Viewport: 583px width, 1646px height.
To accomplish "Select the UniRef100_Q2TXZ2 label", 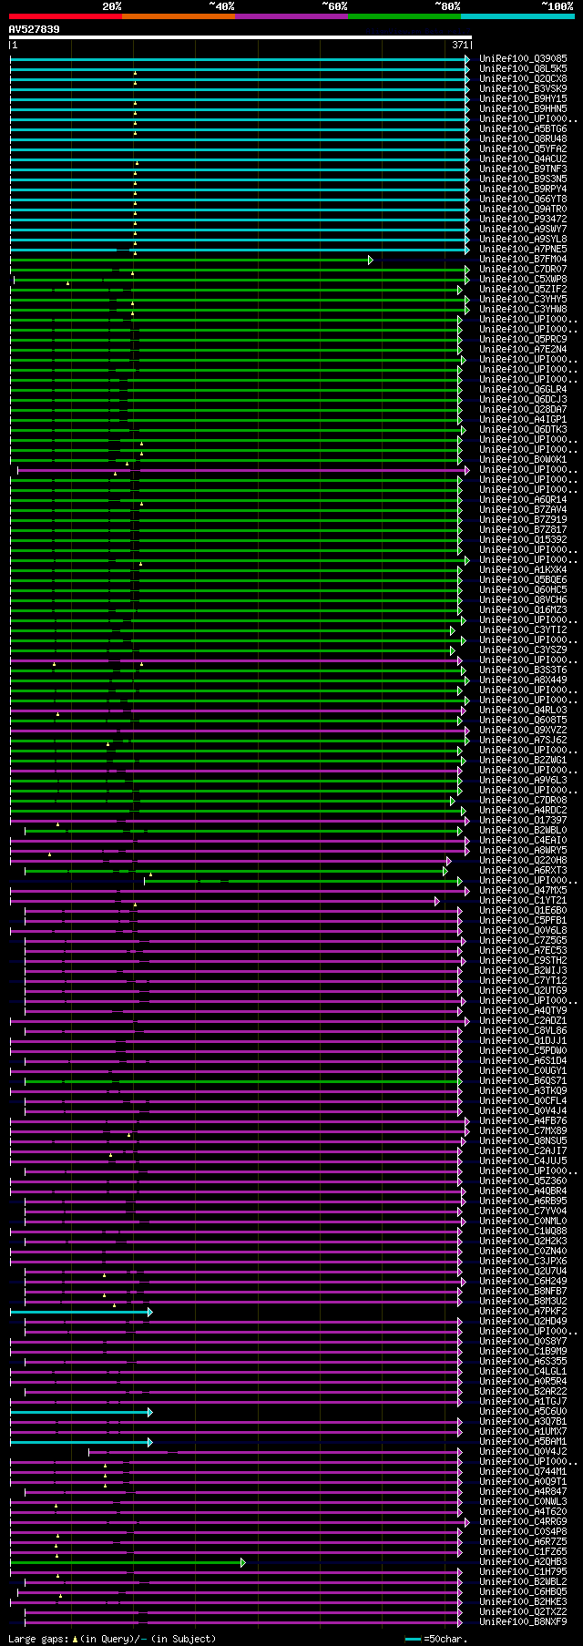I will (x=523, y=1611).
